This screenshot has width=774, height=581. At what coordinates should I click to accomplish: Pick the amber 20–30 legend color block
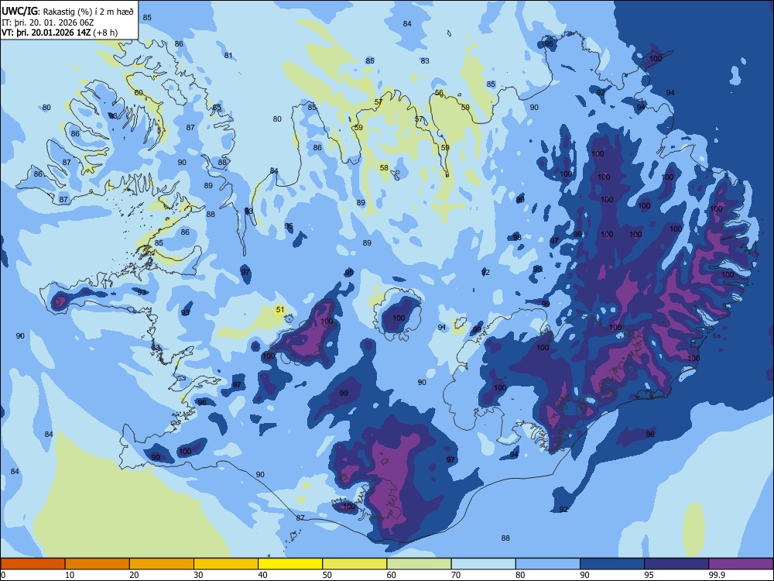tap(162, 564)
